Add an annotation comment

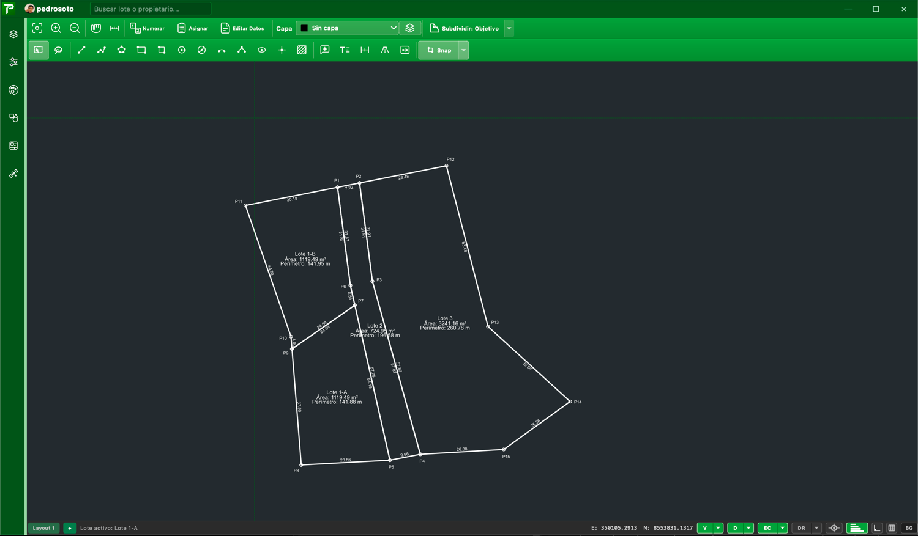click(x=325, y=50)
